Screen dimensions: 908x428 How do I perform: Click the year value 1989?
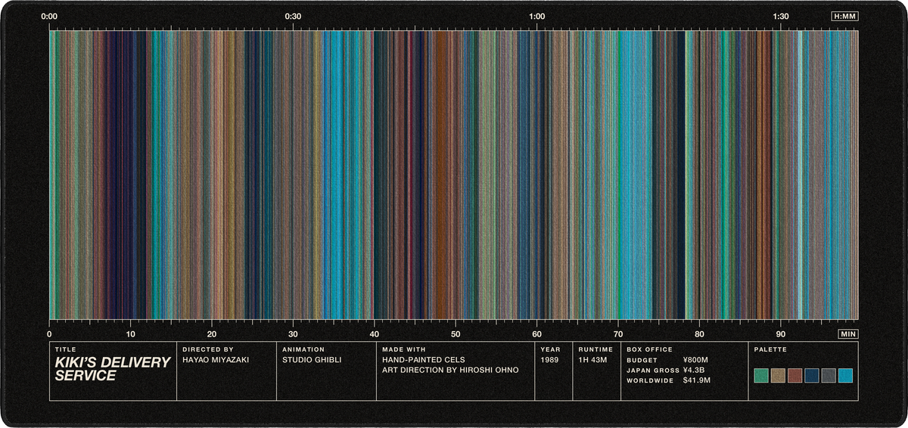tap(550, 360)
